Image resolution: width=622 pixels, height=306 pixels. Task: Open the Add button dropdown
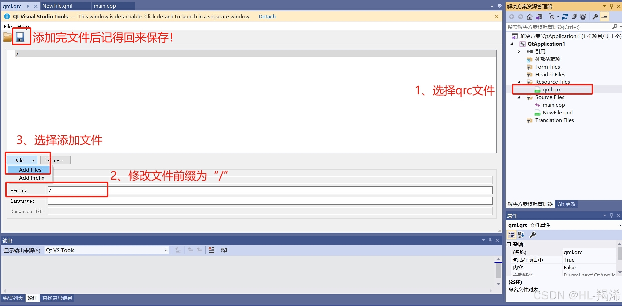(x=33, y=160)
